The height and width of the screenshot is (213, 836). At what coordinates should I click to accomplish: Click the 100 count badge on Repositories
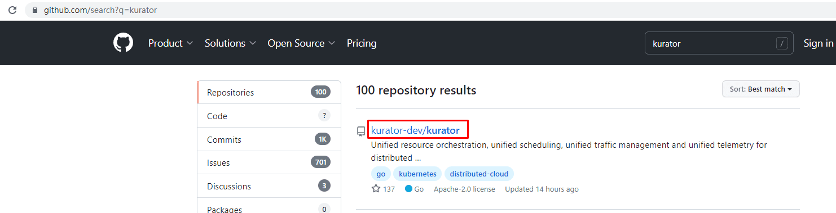[320, 92]
